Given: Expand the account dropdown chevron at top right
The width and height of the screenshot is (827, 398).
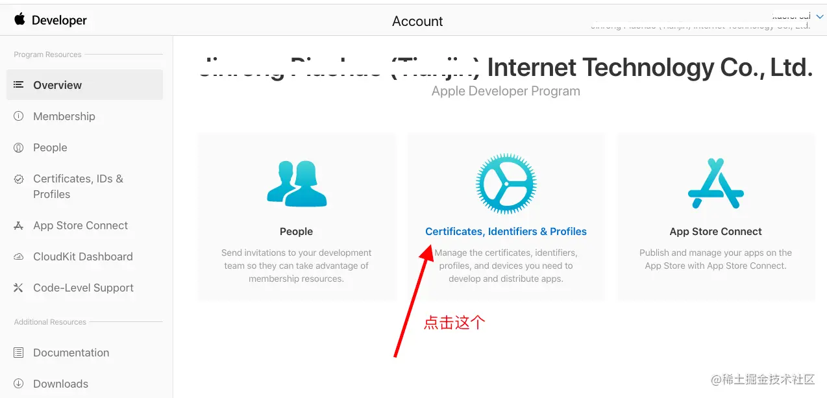Looking at the screenshot, I should click(x=820, y=17).
